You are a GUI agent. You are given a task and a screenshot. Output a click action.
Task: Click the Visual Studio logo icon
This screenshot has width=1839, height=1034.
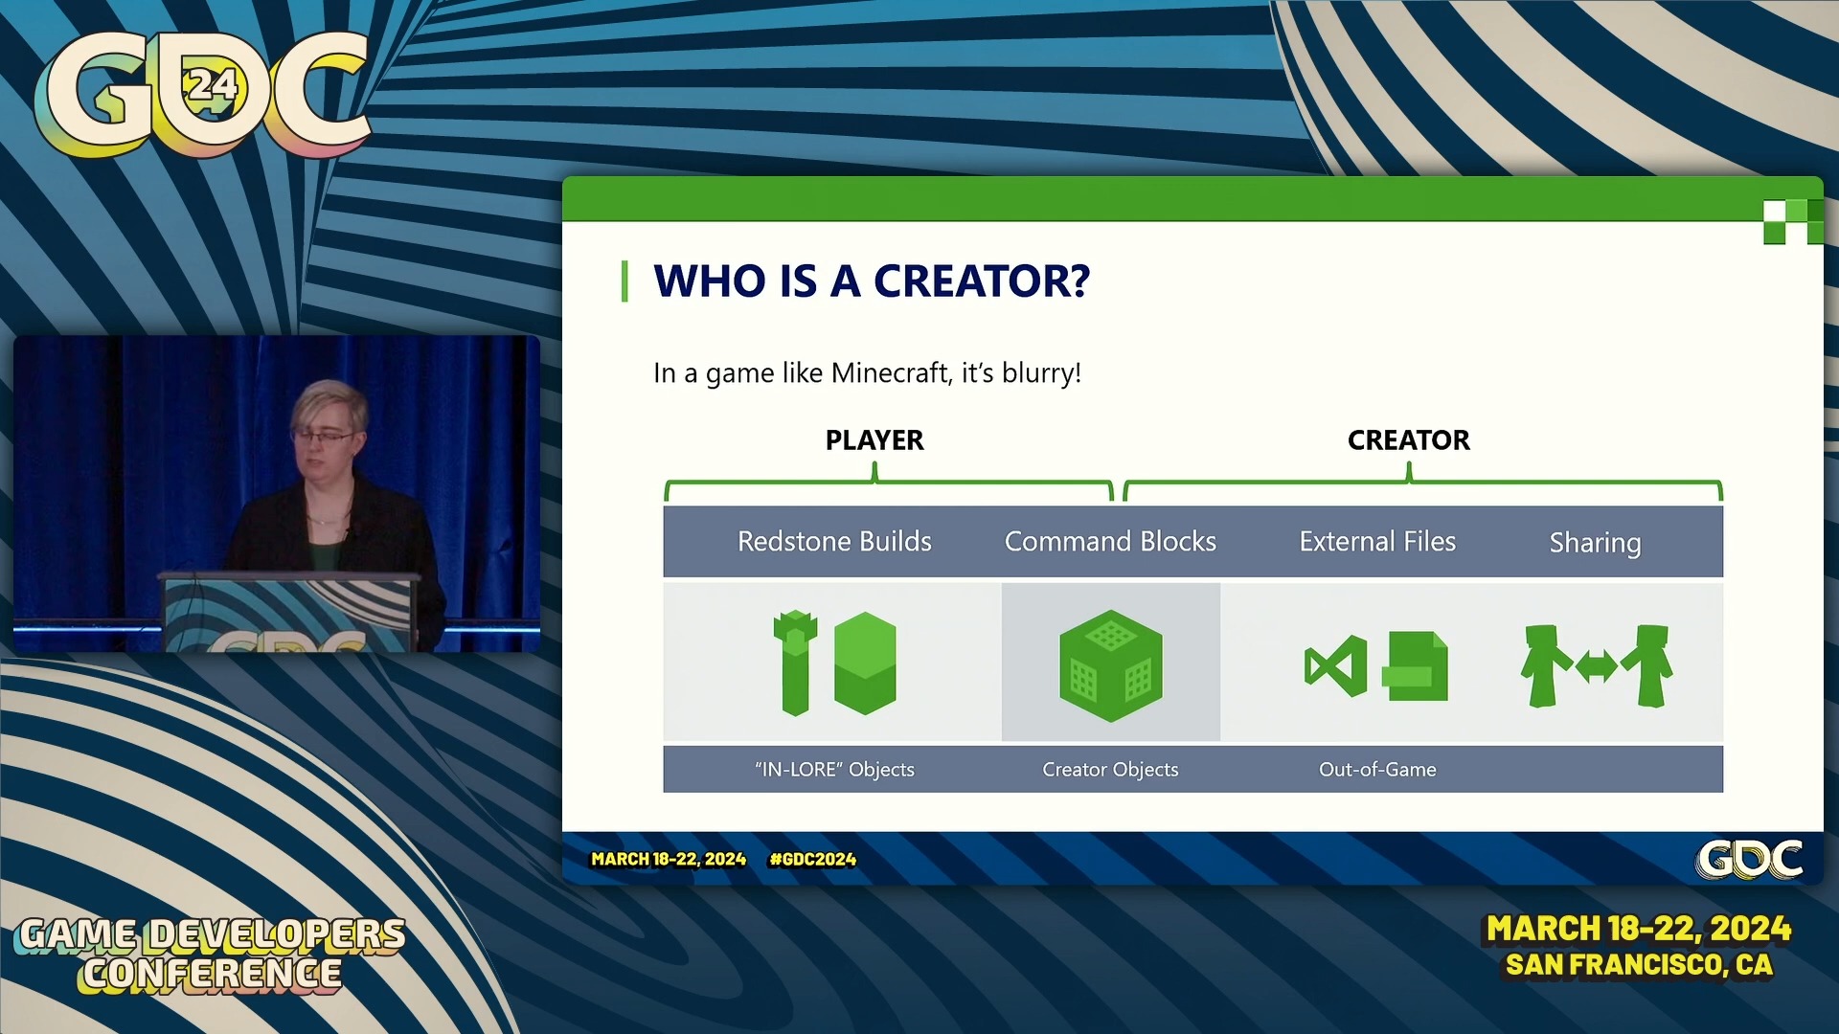[1335, 665]
